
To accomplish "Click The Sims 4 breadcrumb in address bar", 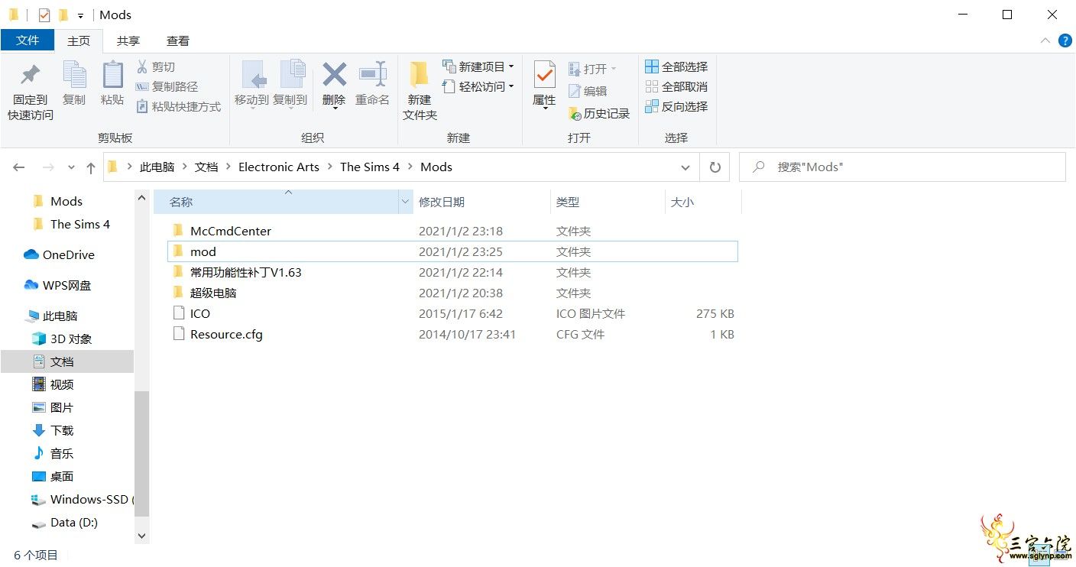I will pos(370,167).
